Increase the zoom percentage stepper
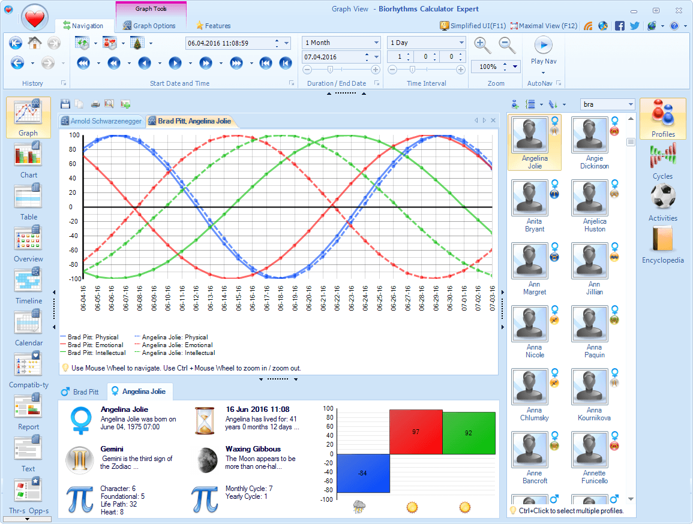Screen dimensions: 693x524 [x=505, y=64]
